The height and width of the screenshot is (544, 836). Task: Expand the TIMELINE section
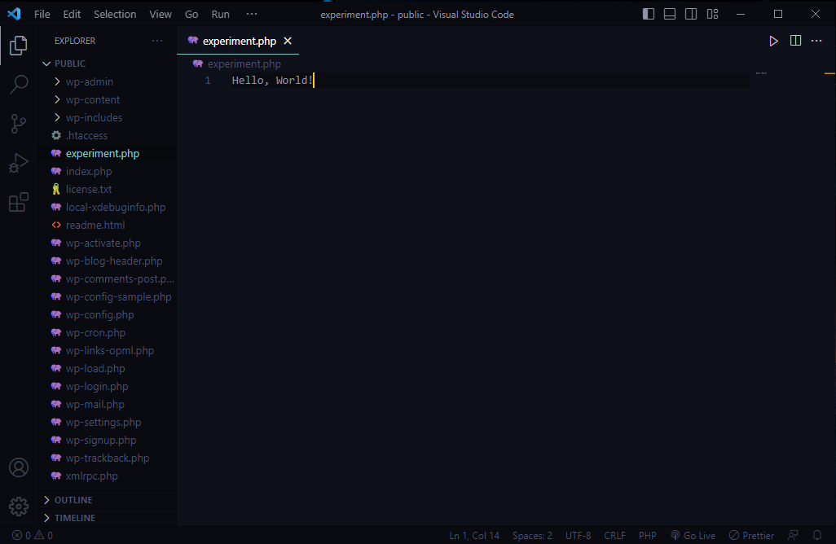click(108, 518)
